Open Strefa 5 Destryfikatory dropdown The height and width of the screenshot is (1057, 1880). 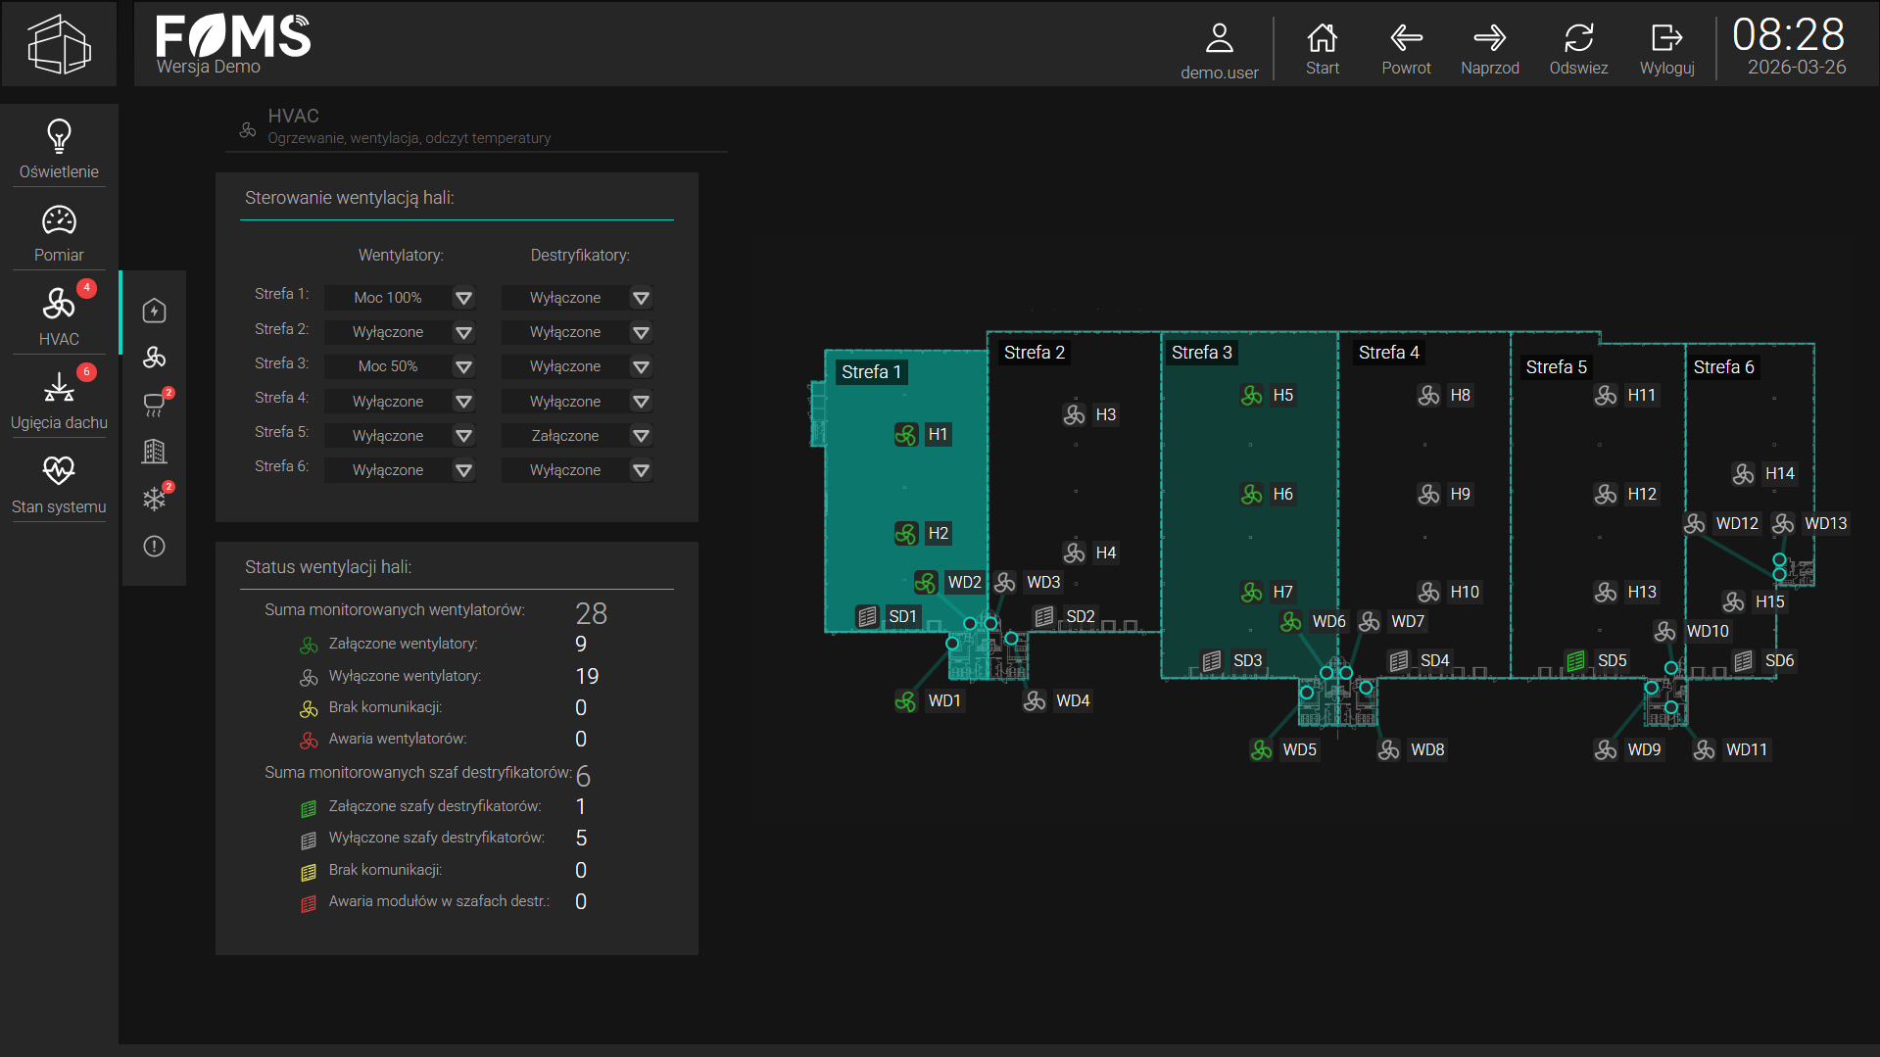point(641,436)
